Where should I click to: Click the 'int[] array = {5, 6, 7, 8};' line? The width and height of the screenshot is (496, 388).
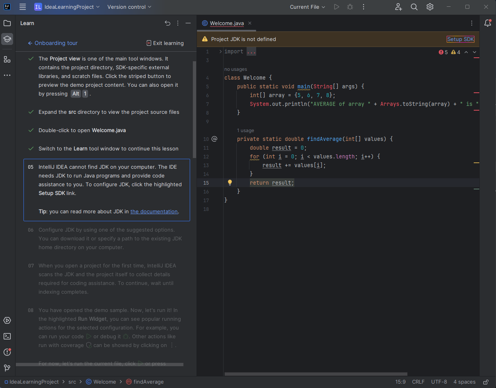tap(293, 96)
